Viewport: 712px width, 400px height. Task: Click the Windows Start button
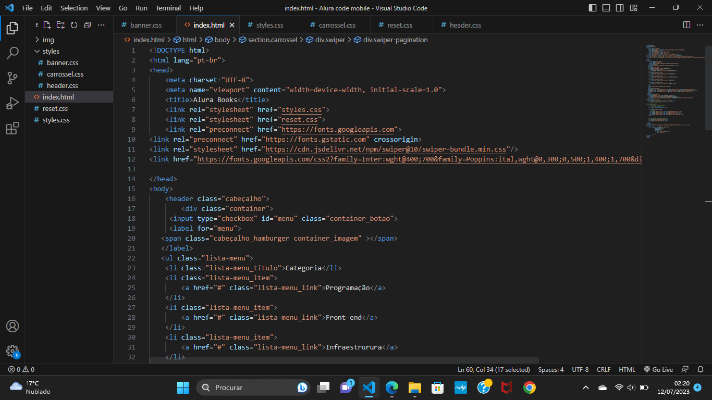click(x=183, y=387)
